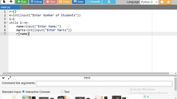Click the line containing "Enter Number of Students"
177x99 pixels.
coord(45,15)
